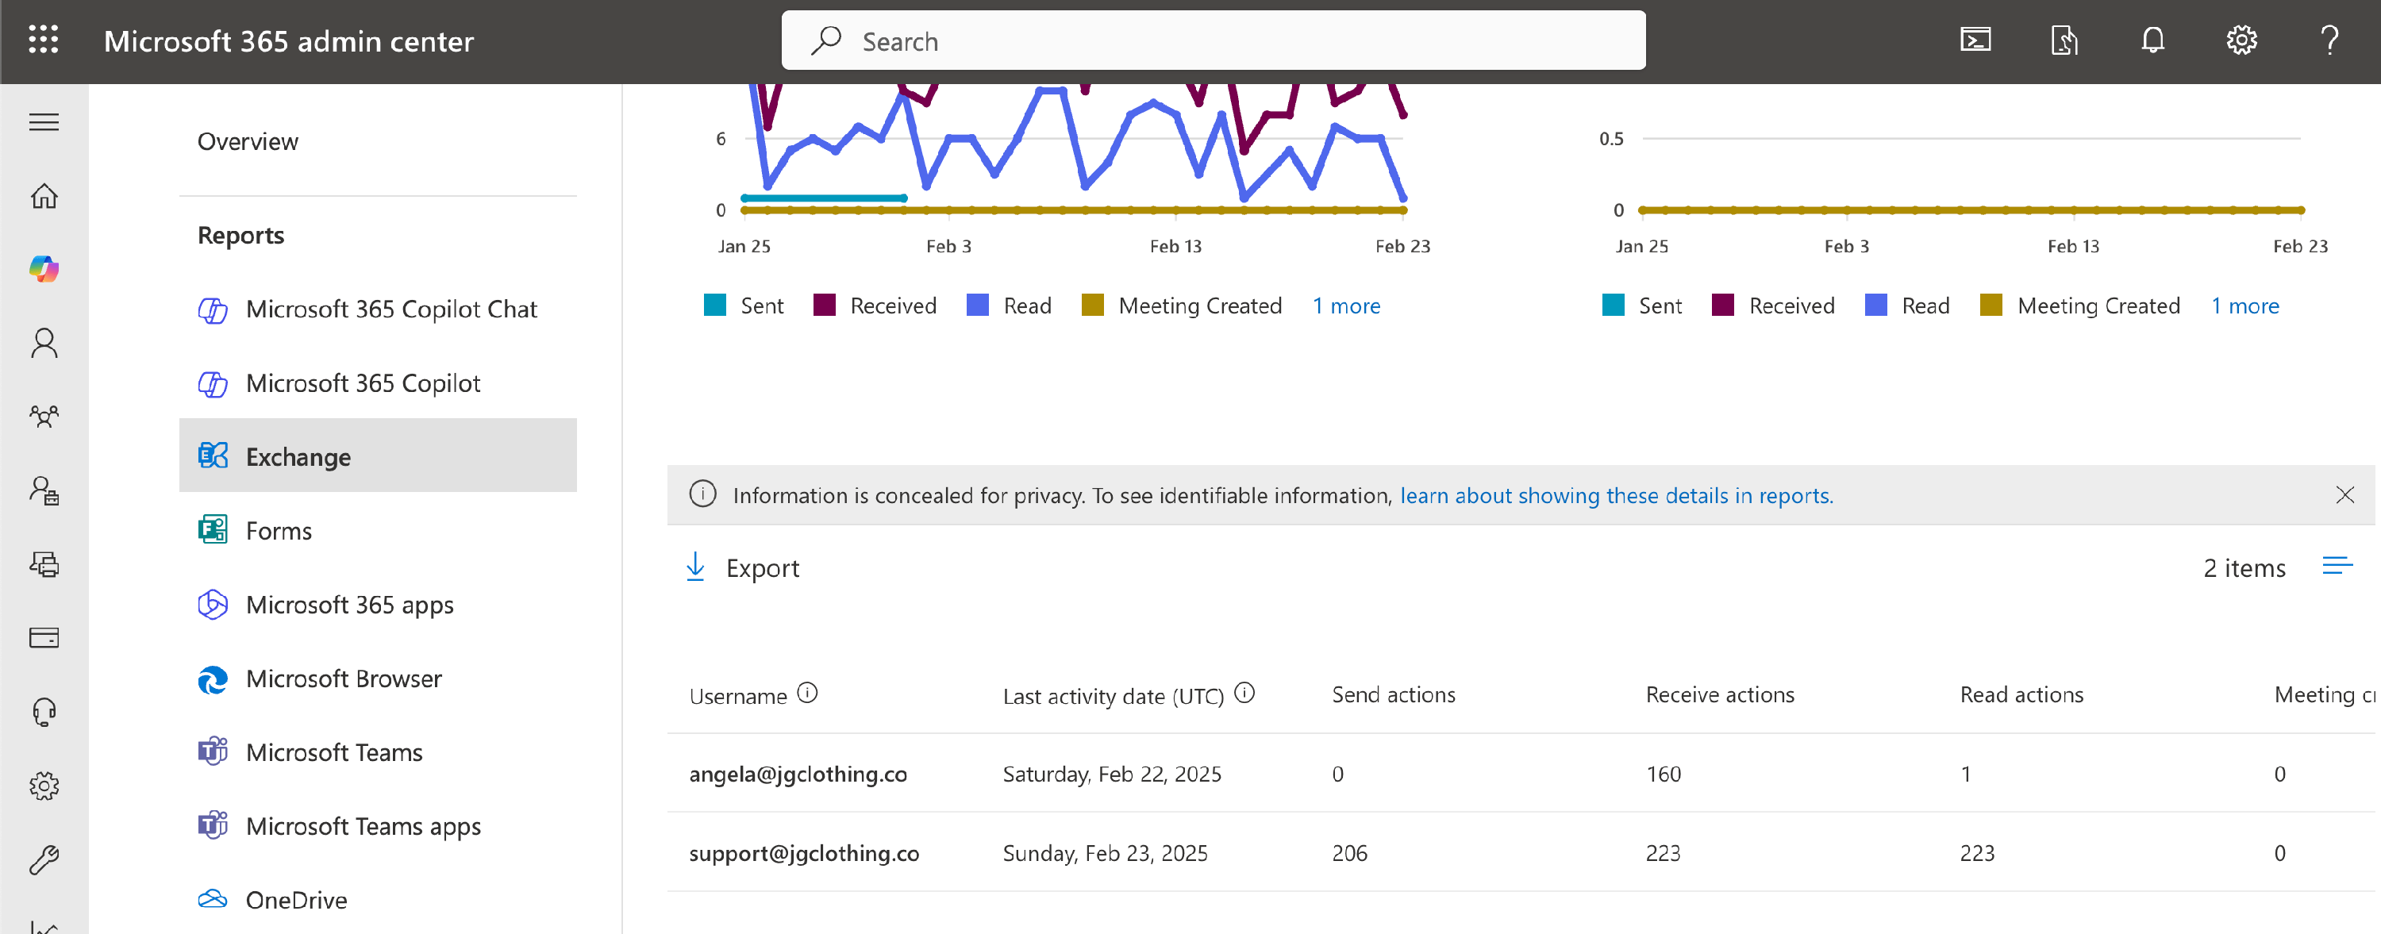Viewport: 2381px width, 934px height.
Task: Open the app launcher waffle icon
Action: pyautogui.click(x=44, y=40)
